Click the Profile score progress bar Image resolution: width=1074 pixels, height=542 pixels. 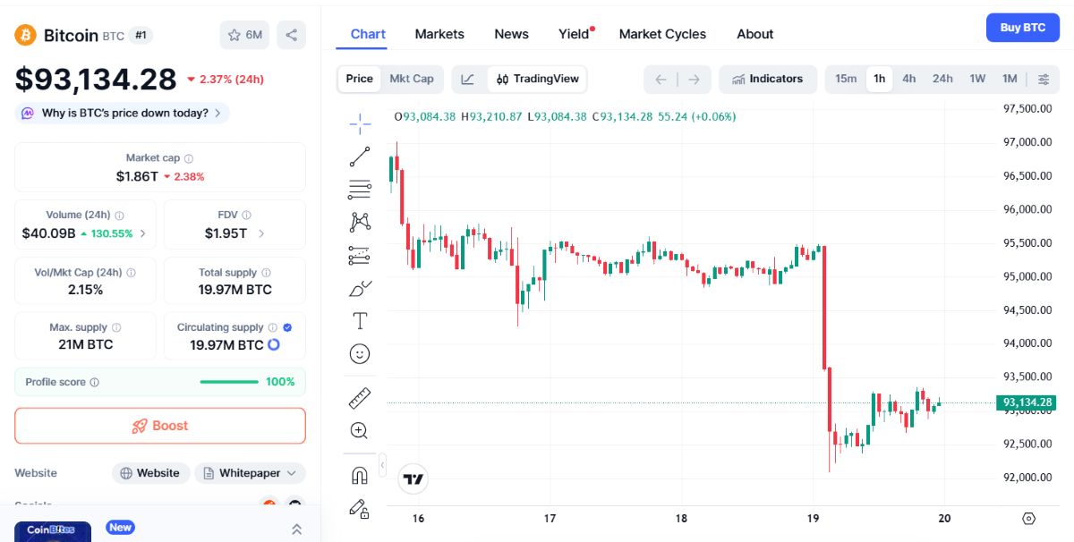[x=229, y=381]
